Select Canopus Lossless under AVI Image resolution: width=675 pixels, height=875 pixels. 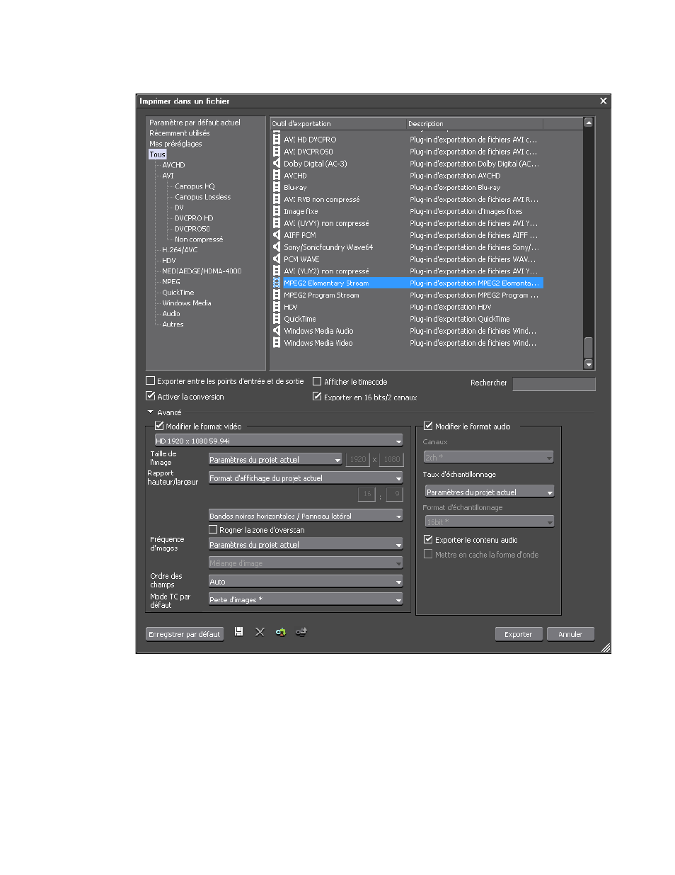pyautogui.click(x=202, y=197)
